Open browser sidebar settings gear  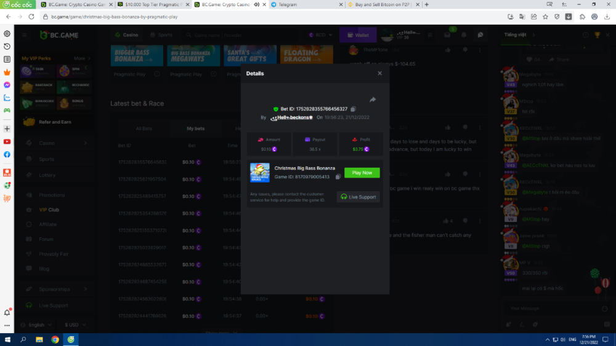tap(7, 33)
